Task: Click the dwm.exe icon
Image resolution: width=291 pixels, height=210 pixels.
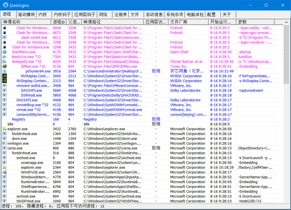Action: click(x=5, y=138)
